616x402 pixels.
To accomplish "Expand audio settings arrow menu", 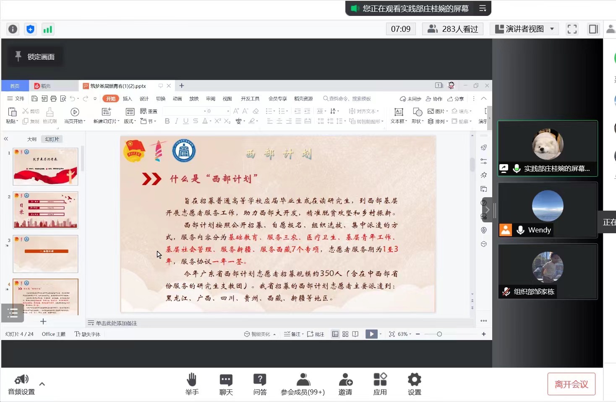I will pyautogui.click(x=42, y=384).
